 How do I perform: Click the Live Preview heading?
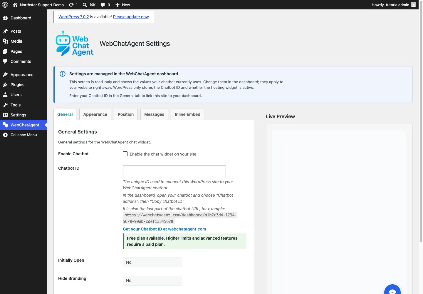pos(280,116)
